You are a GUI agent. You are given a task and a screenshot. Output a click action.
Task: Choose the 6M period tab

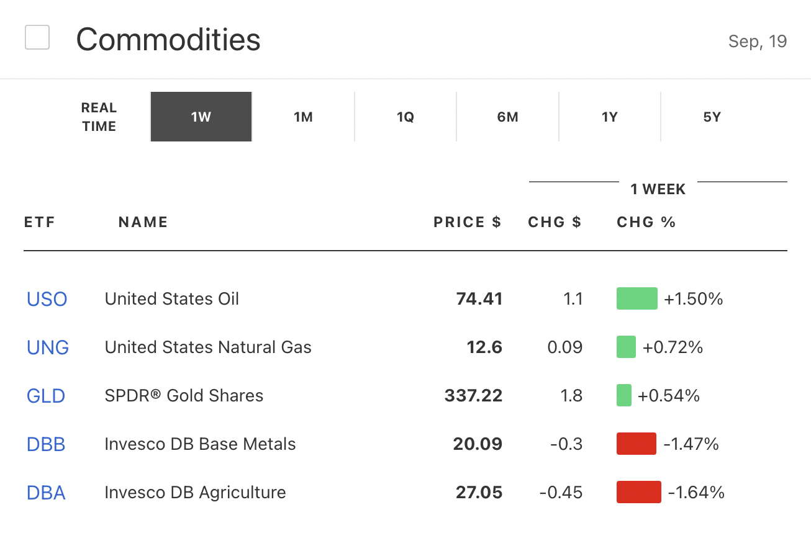(507, 117)
